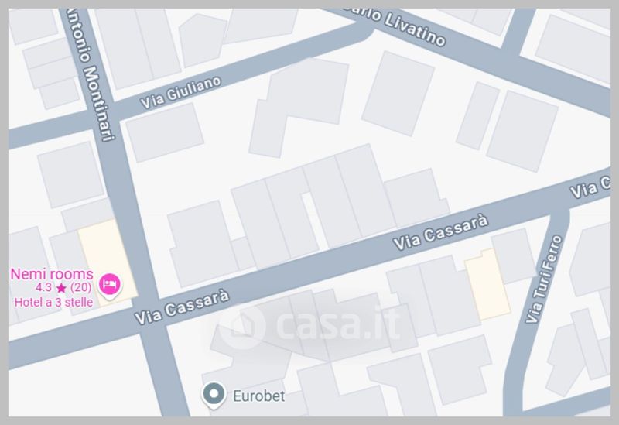Click the Via Giuliano street label
This screenshot has width=619, height=425.
pyautogui.click(x=181, y=92)
